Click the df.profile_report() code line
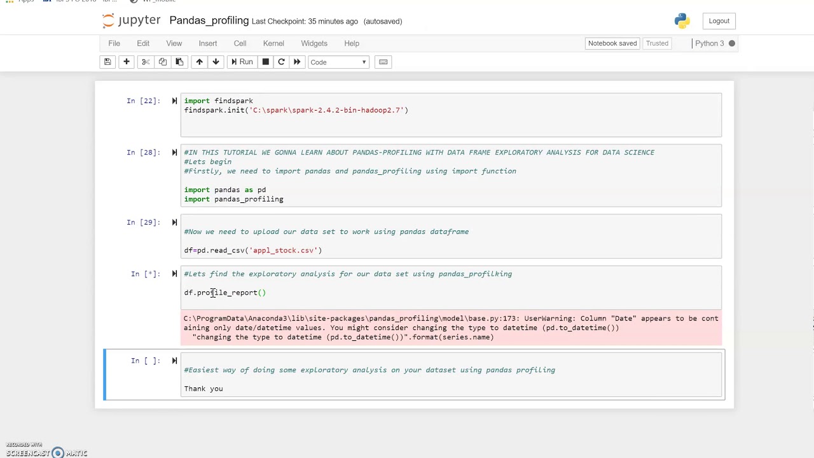The image size is (814, 458). [x=225, y=293]
